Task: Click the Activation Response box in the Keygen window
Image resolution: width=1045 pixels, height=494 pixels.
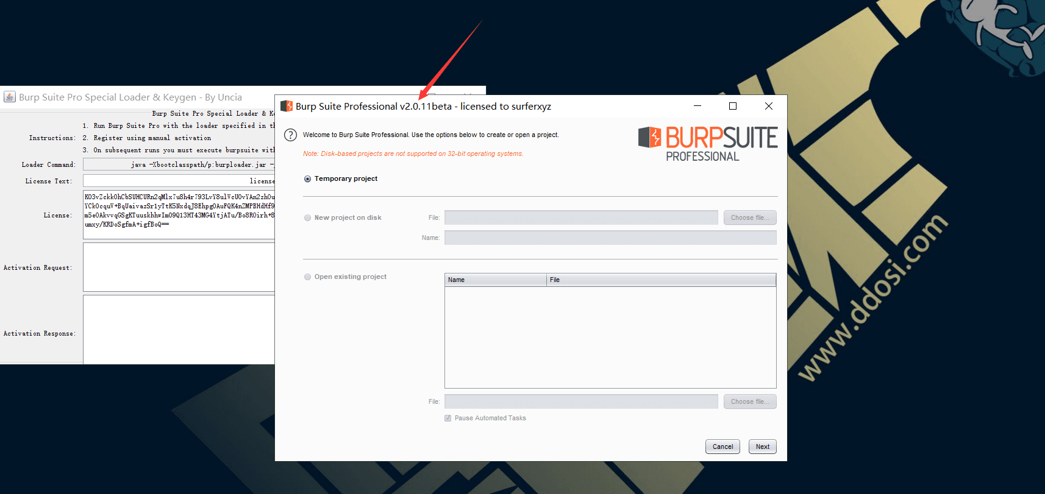Action: click(179, 330)
